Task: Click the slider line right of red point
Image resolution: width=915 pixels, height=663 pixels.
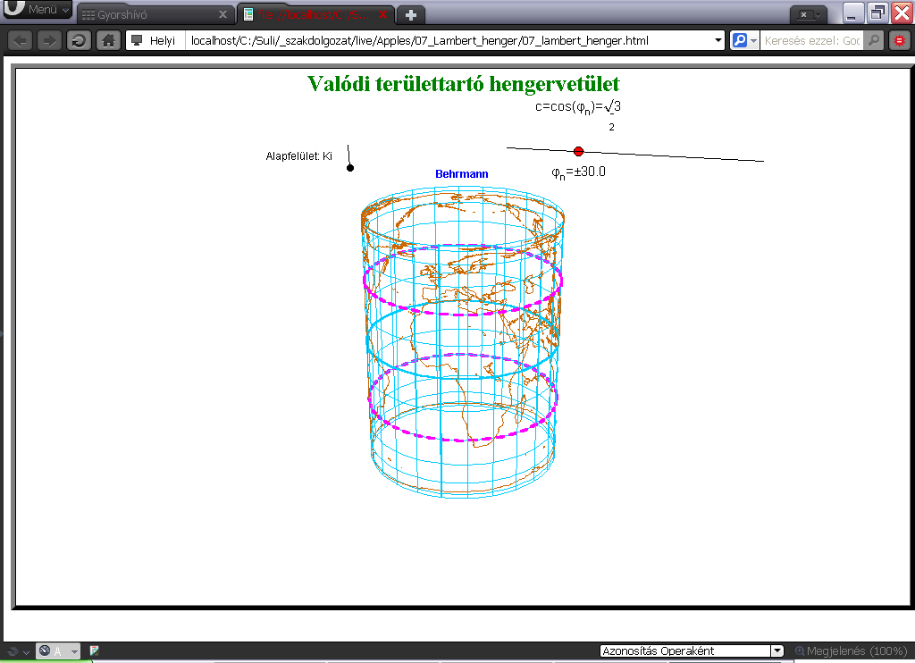Action: (674, 155)
